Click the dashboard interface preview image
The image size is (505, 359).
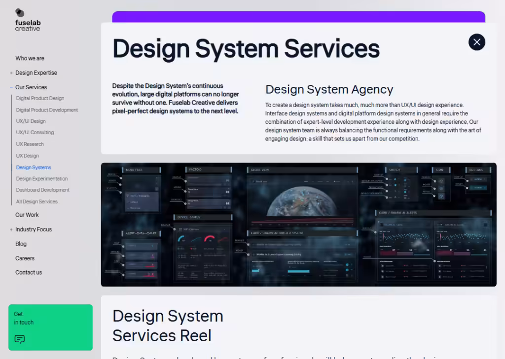298,224
